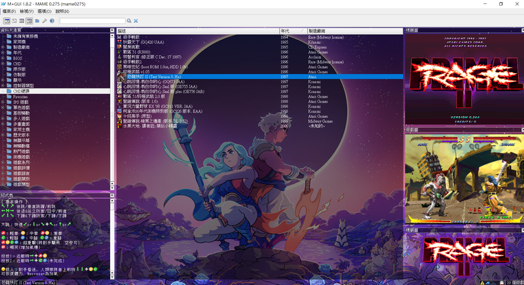Expand the 控制器類型 tree folder
The width and height of the screenshot is (524, 285).
3,86
